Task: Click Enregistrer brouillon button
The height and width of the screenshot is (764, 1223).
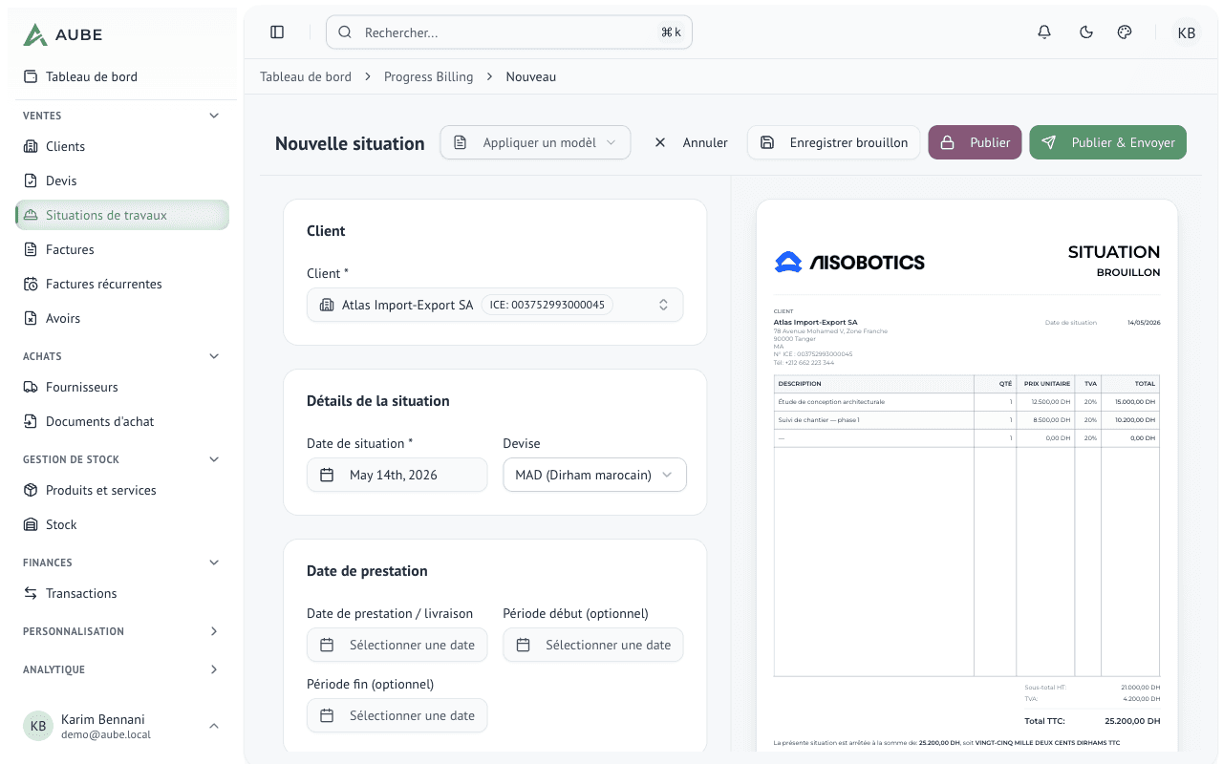Action: (833, 142)
